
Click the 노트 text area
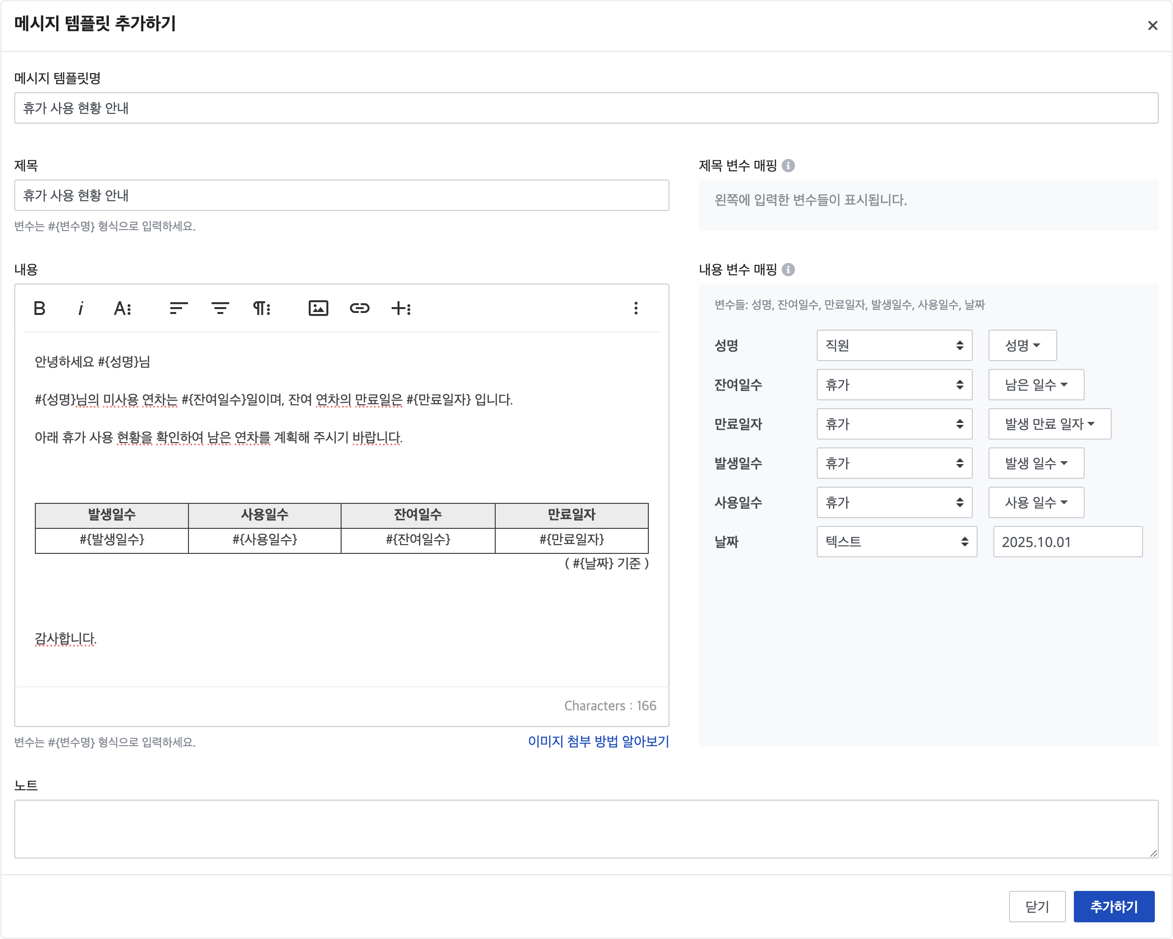coord(586,829)
